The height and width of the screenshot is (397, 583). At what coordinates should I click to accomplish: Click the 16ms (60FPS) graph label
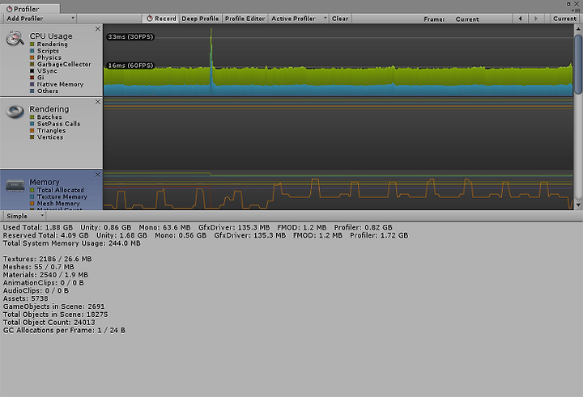[x=130, y=65]
